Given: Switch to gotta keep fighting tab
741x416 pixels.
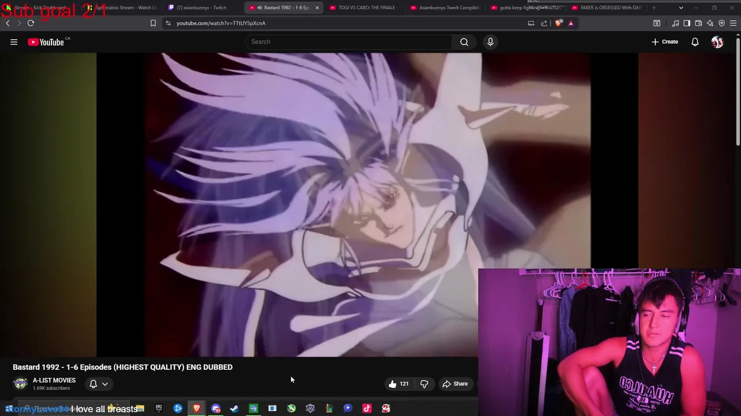Looking at the screenshot, I should point(527,8).
